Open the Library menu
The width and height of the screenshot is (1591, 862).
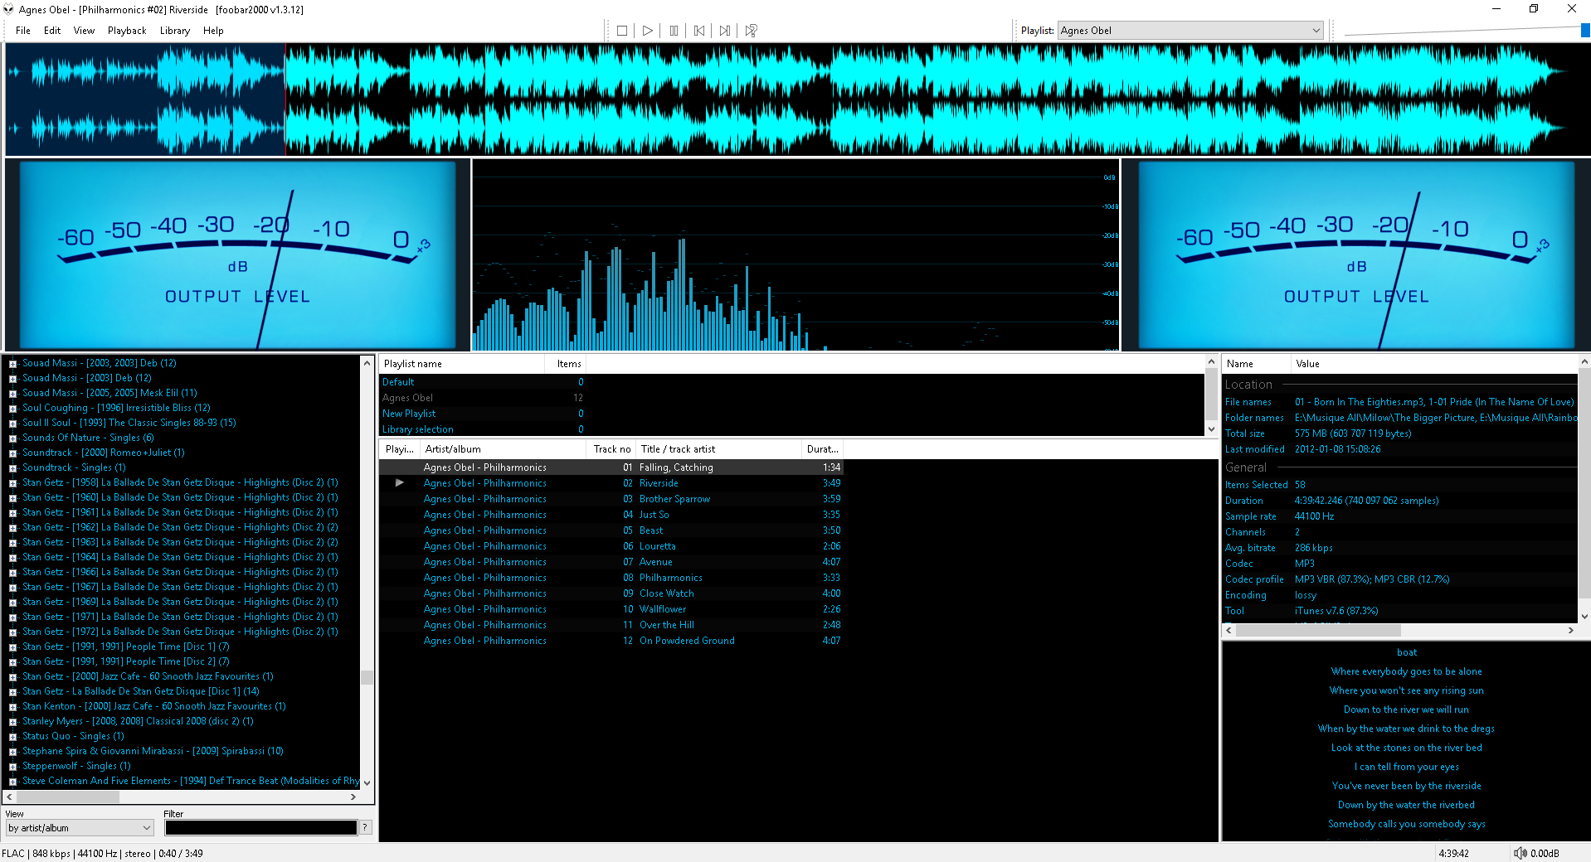click(175, 31)
